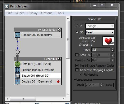124x104 pixels.
Task: Click the Scale % value field
Action: [x=101, y=55]
